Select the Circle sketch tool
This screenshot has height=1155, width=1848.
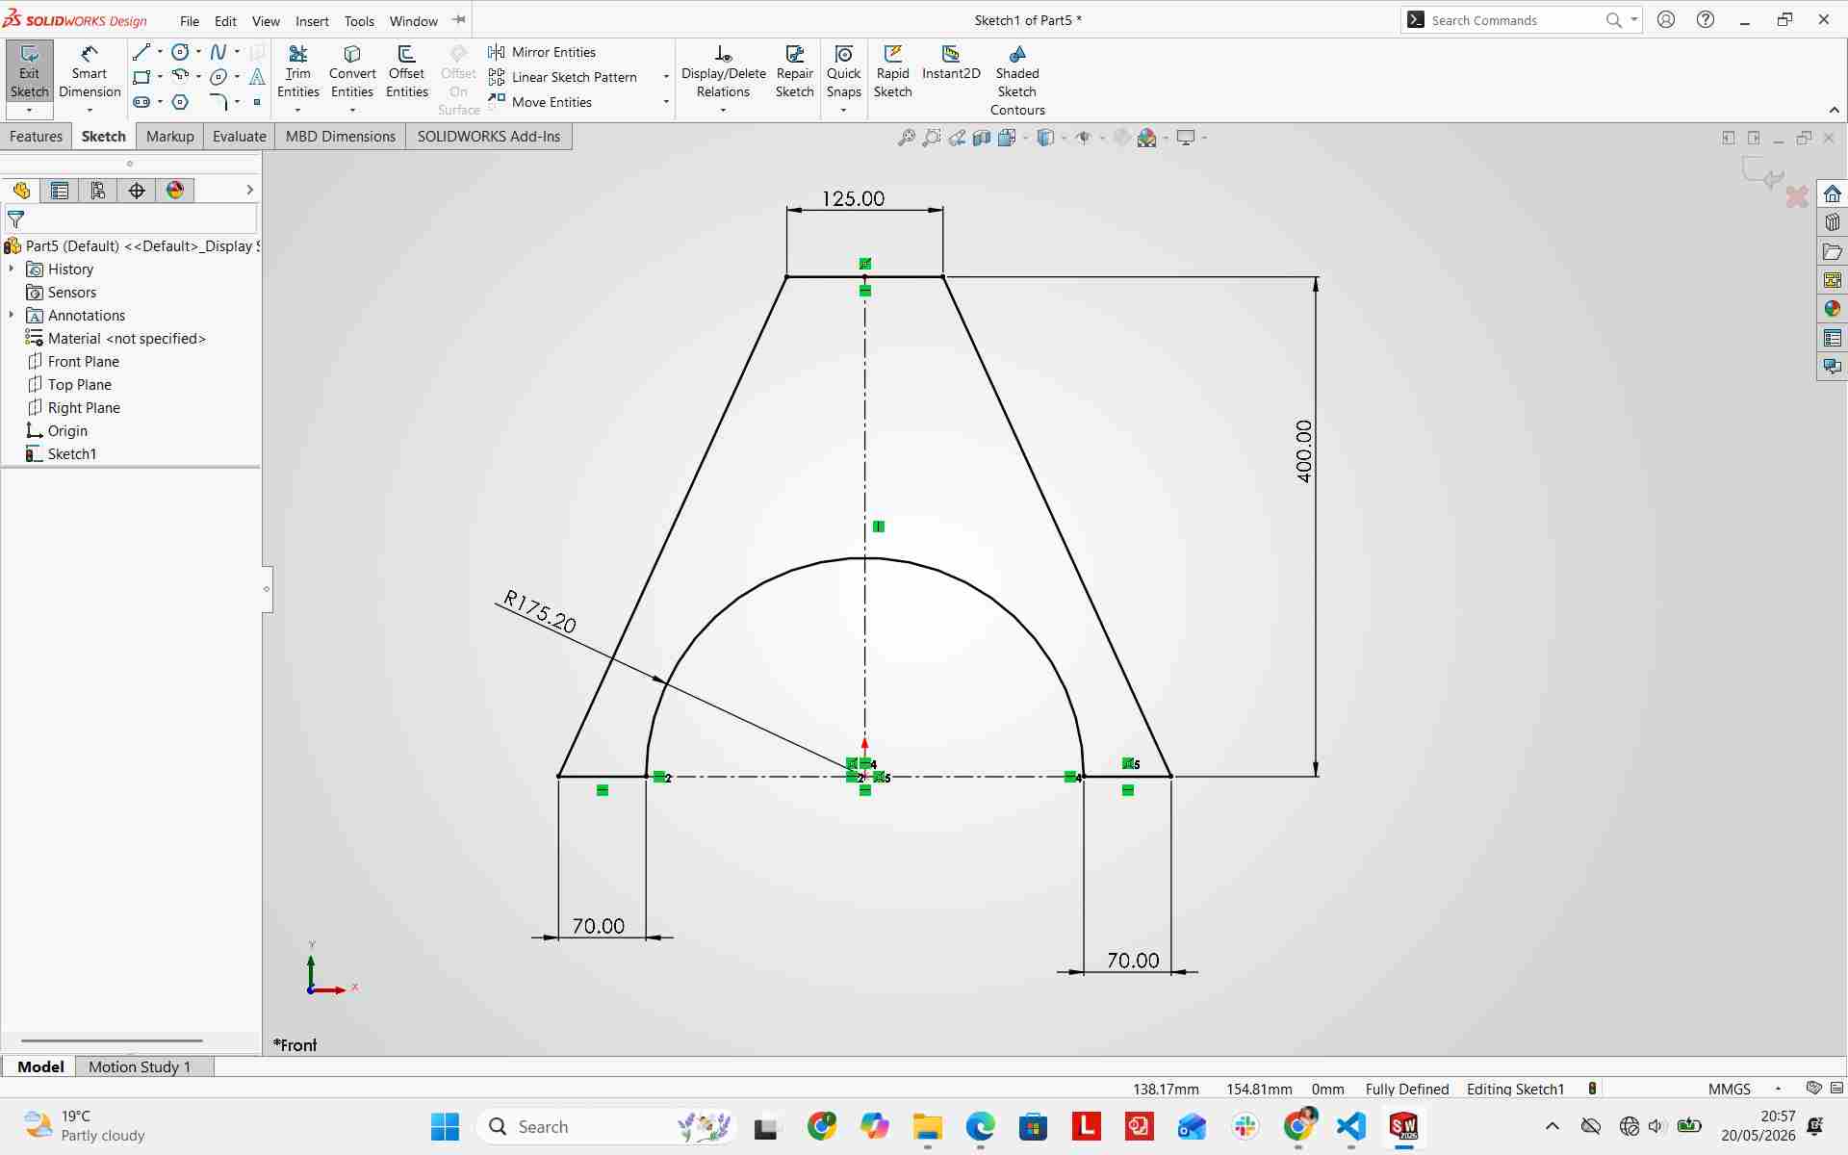180,52
